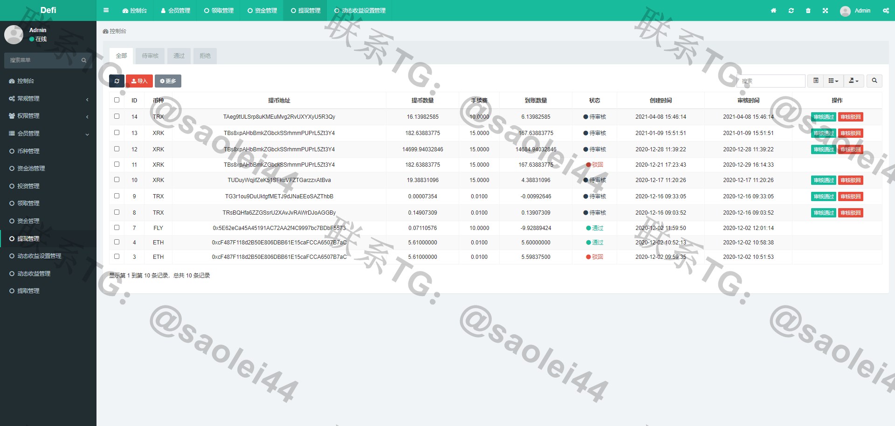This screenshot has height=426, width=895.
Task: Switch to 通过 tab
Action: 179,56
